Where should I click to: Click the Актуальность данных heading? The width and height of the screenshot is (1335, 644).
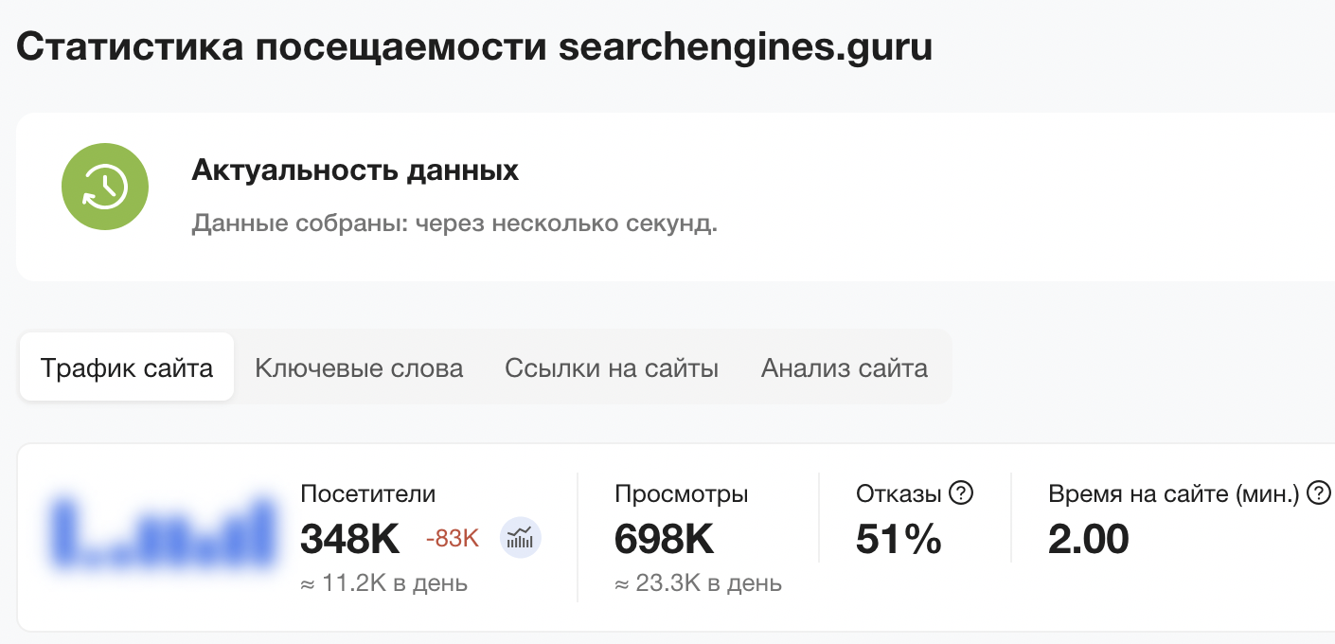[355, 170]
